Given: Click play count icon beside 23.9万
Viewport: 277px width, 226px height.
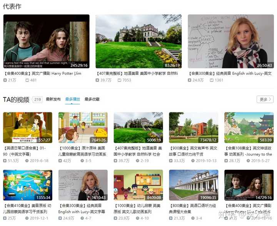Looking at the screenshot, I should [115, 218].
